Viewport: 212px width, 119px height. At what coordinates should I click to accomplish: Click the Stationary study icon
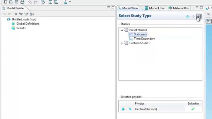(x=131, y=34)
